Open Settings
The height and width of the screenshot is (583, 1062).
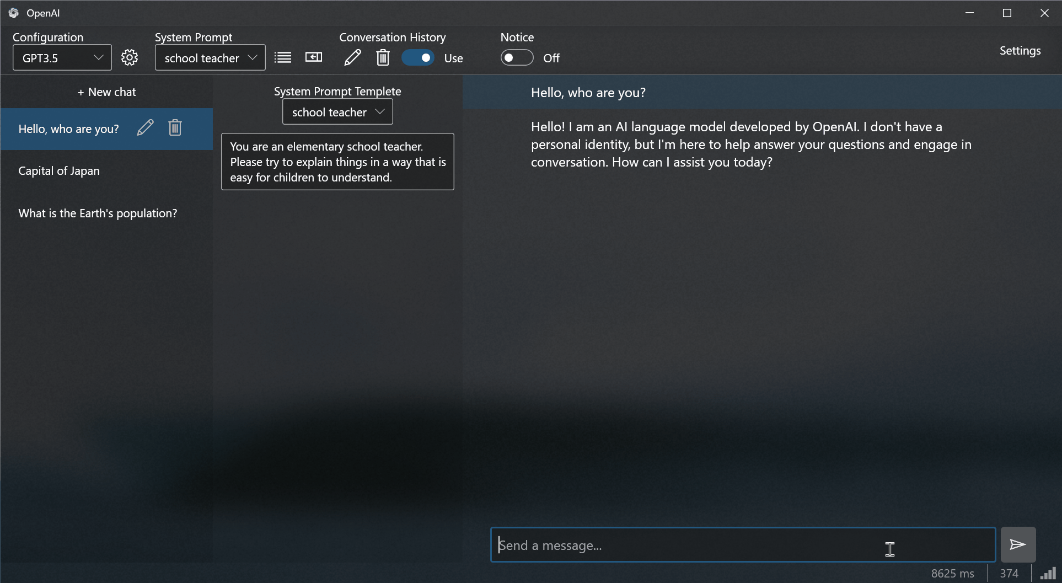1020,51
